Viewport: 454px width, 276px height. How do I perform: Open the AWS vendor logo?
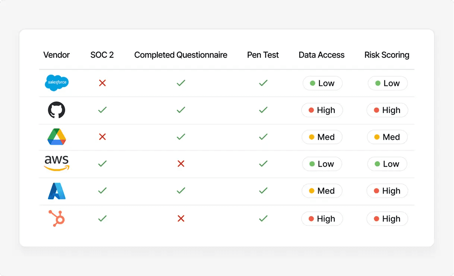point(57,163)
